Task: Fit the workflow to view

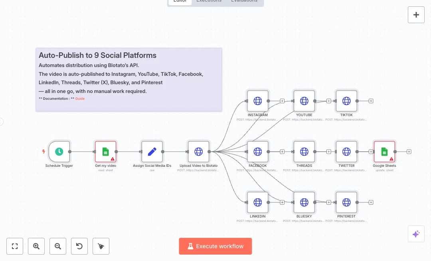Action: point(15,246)
